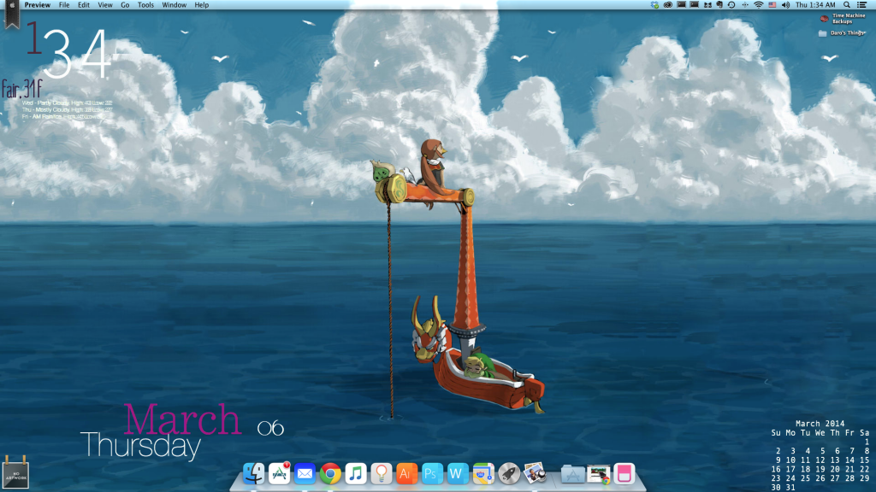Open Microsoft Word dock icon
The height and width of the screenshot is (492, 876).
(x=458, y=473)
